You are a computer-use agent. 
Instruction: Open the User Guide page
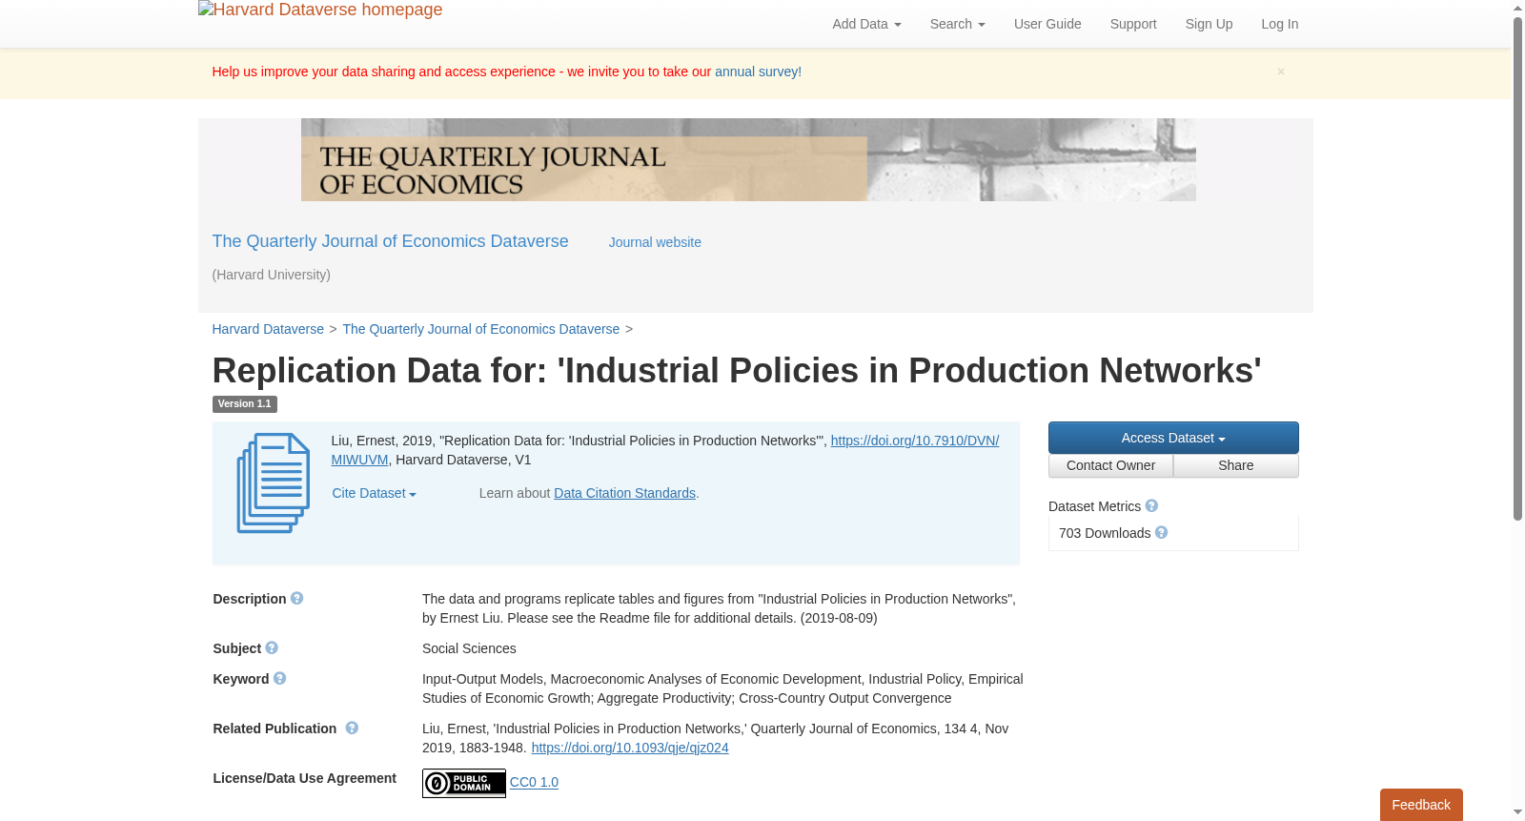(1047, 24)
